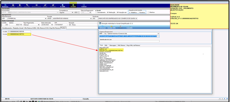Switch to the dialog's XML Retorno tab
Screen dimensions: 230x102
121,45
